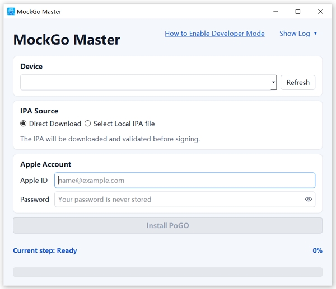The height and width of the screenshot is (289, 336).
Task: Expand the Show Log dropdown
Action: pos(298,34)
